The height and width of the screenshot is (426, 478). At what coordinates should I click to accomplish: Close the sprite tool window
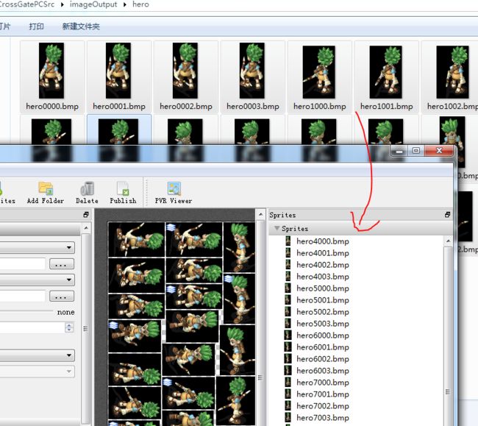[x=439, y=151]
